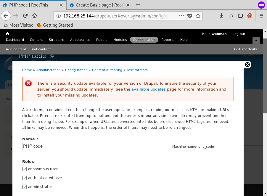Image resolution: width=267 pixels, height=196 pixels.
Task: Click the Text formats breadcrumb link
Action: tap(137, 70)
